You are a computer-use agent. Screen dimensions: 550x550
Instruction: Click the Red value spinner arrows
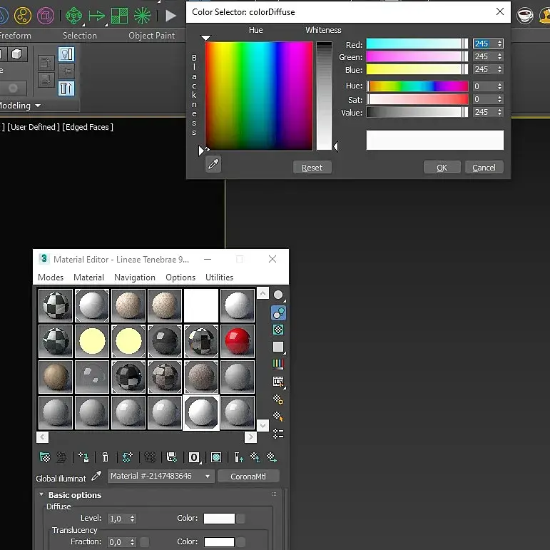499,44
